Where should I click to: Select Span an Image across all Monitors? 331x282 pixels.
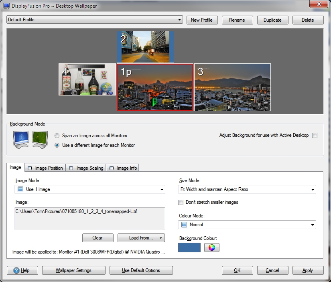(x=57, y=136)
